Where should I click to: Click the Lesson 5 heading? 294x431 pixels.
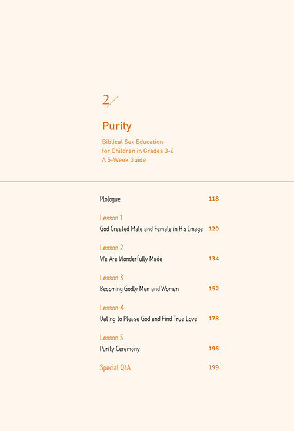tap(111, 338)
